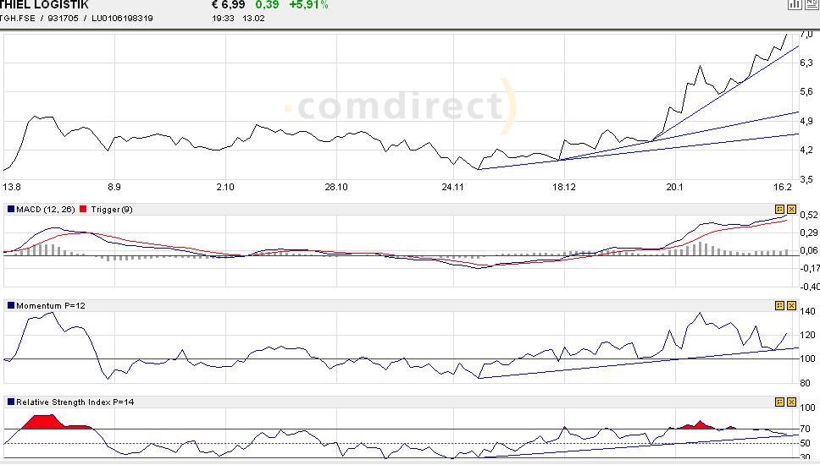The height and width of the screenshot is (465, 820).
Task: Click the 2.10 date label on the x-axis
Action: pyautogui.click(x=224, y=187)
